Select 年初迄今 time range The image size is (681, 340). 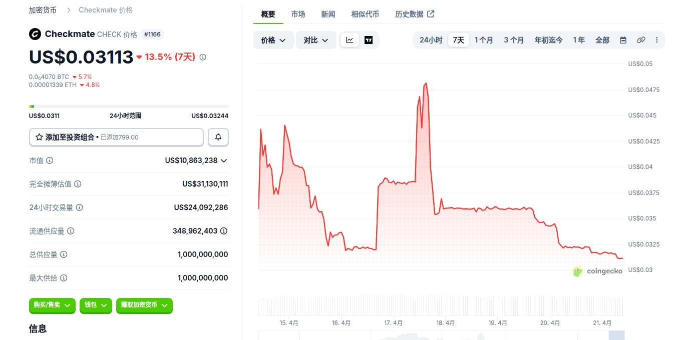click(x=548, y=40)
